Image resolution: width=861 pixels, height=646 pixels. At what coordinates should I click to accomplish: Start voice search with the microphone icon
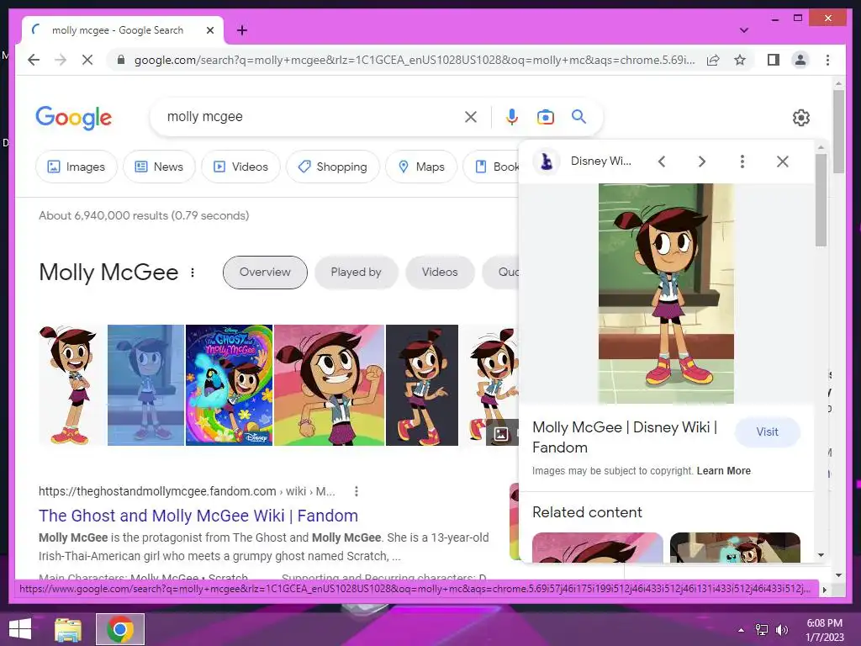512,116
